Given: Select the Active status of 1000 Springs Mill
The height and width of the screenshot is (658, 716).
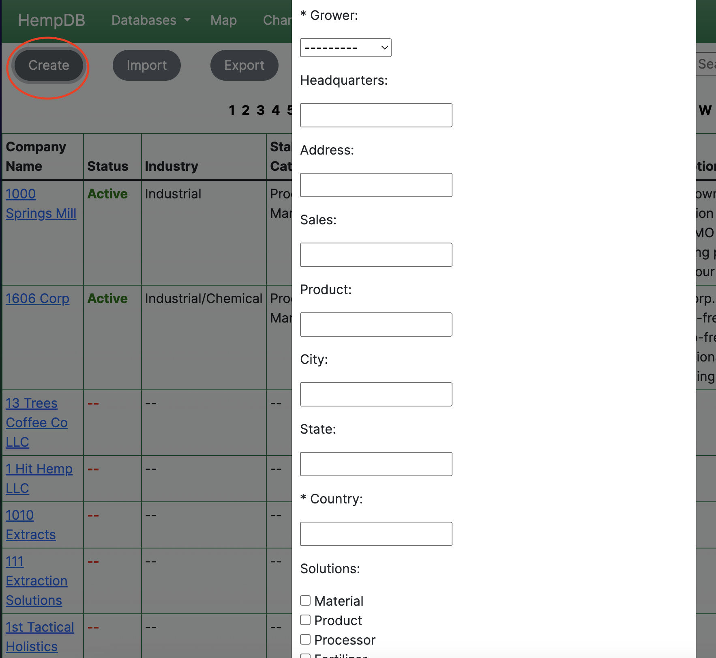Looking at the screenshot, I should pos(107,194).
